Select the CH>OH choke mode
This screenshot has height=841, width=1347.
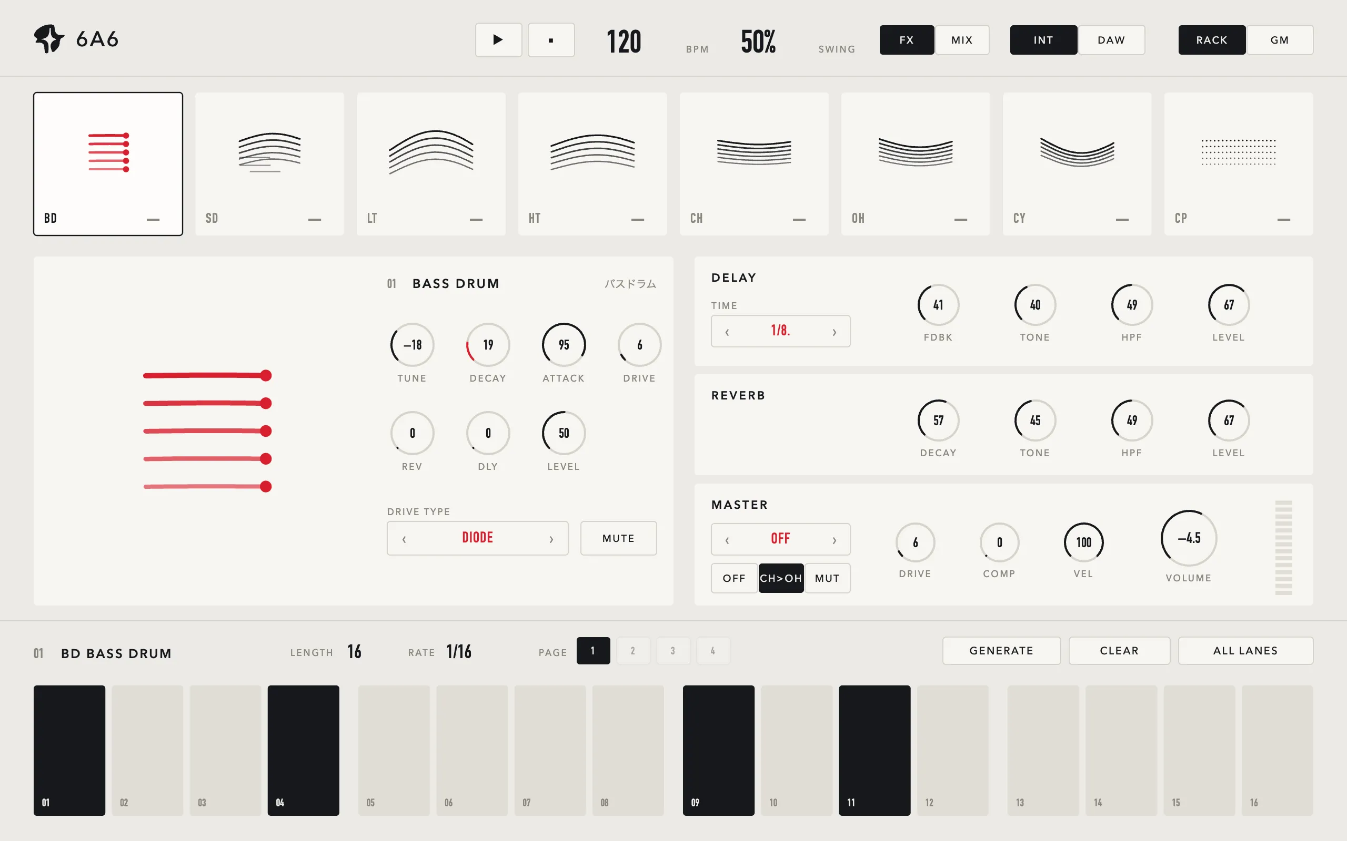point(781,579)
